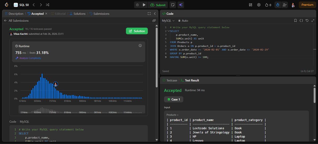Open the LeetCode home logo
Image resolution: width=318 pixels, height=144 pixels.
click(x=7, y=5)
